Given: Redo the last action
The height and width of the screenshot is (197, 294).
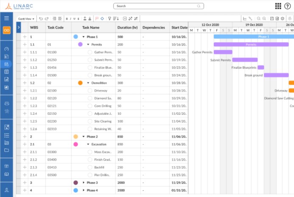Looking at the screenshot, I should coord(47,19).
